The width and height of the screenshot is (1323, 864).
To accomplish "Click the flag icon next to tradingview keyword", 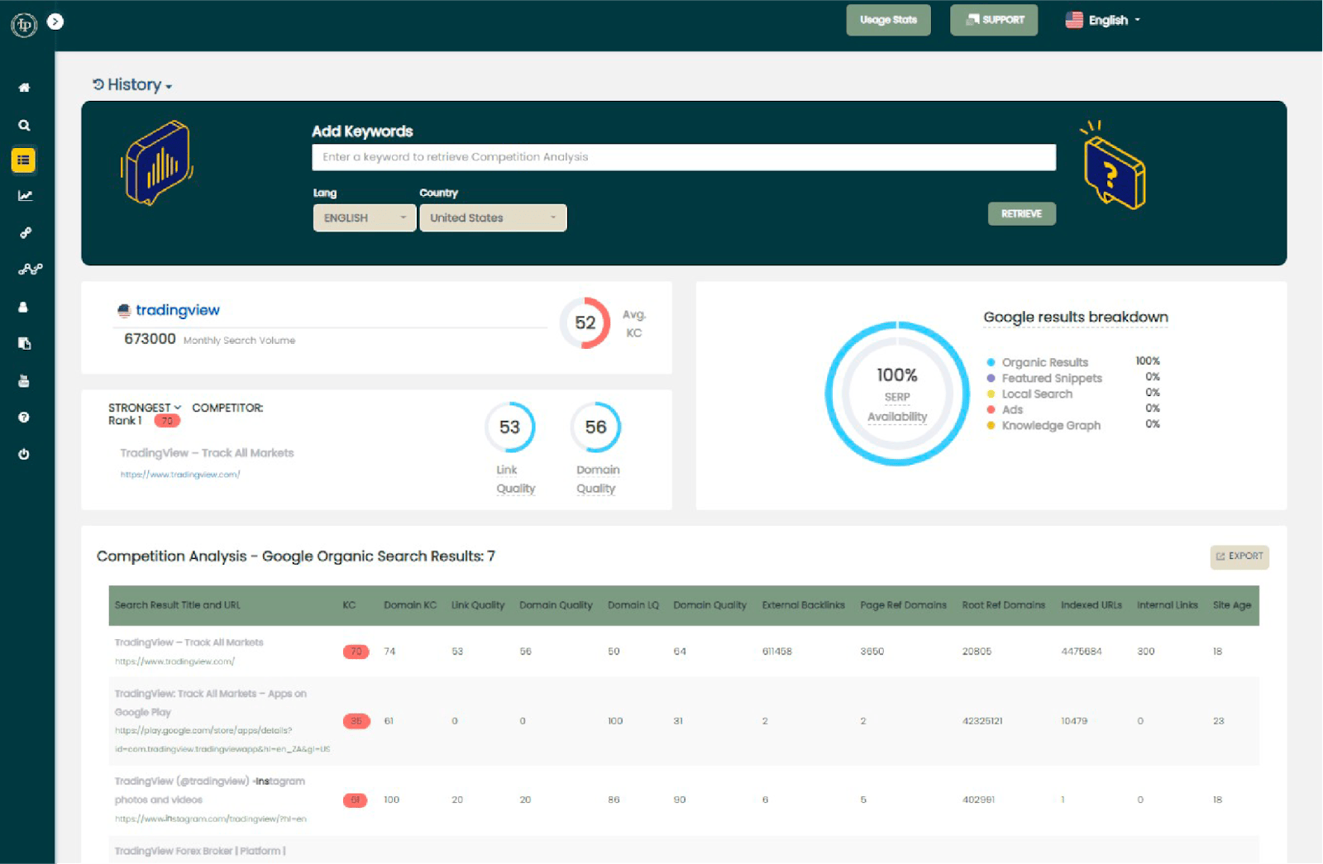I will coord(124,311).
